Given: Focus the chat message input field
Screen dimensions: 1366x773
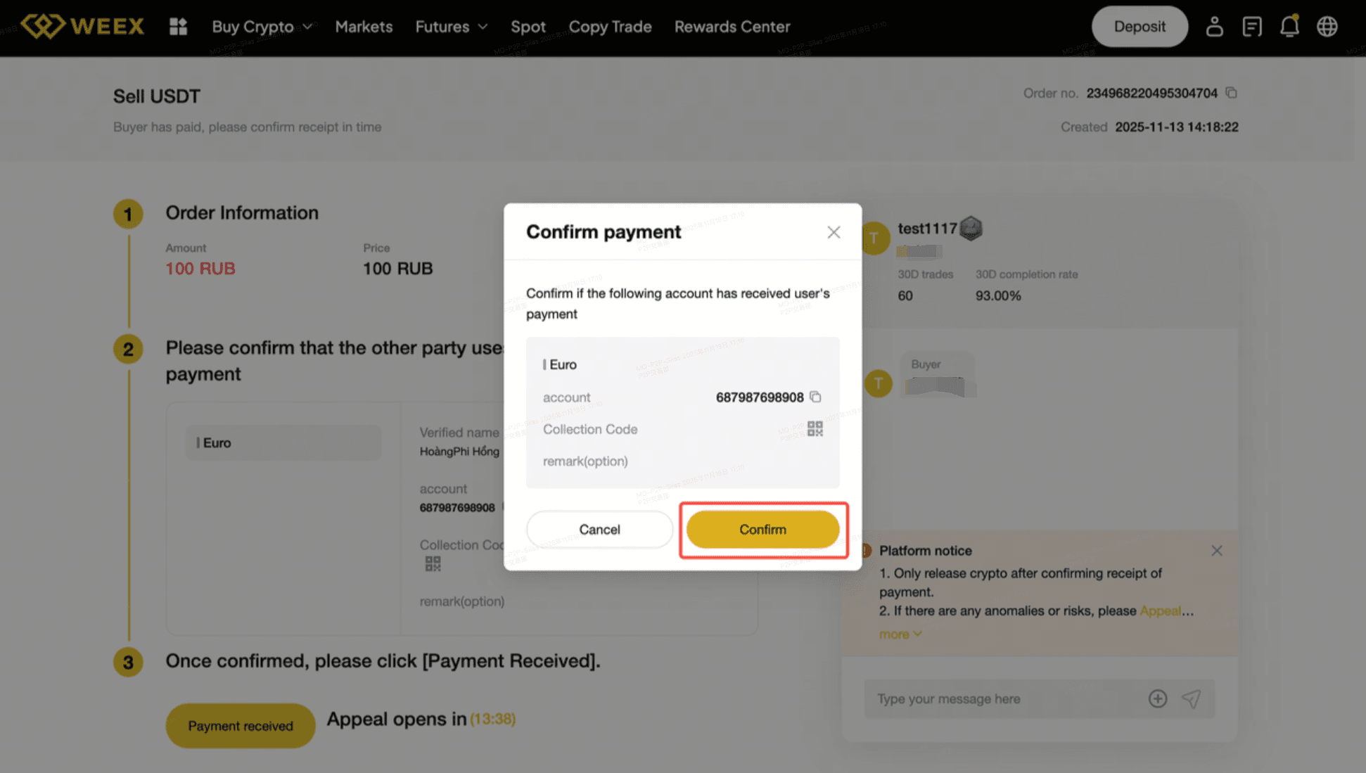Looking at the screenshot, I should click(x=999, y=698).
